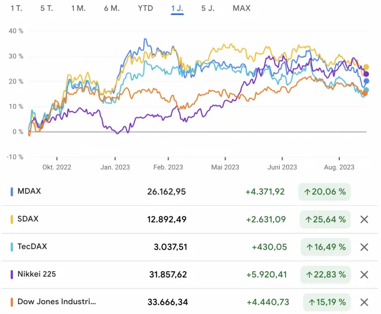Click the SDAX 25,64 % change badge
The width and height of the screenshot is (381, 314).
tap(325, 219)
